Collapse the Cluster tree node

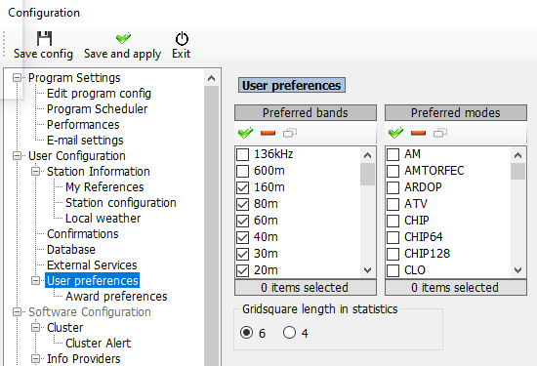35,328
